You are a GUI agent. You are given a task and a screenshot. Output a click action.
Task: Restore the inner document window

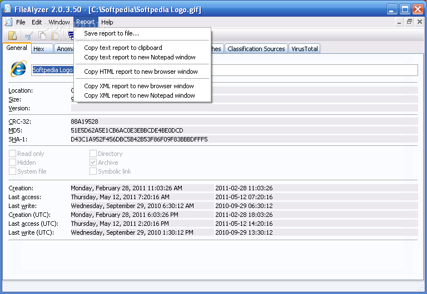pyautogui.click(x=409, y=22)
